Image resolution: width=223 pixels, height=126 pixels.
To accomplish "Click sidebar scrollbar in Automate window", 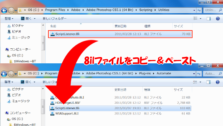I will click(x=43, y=106).
